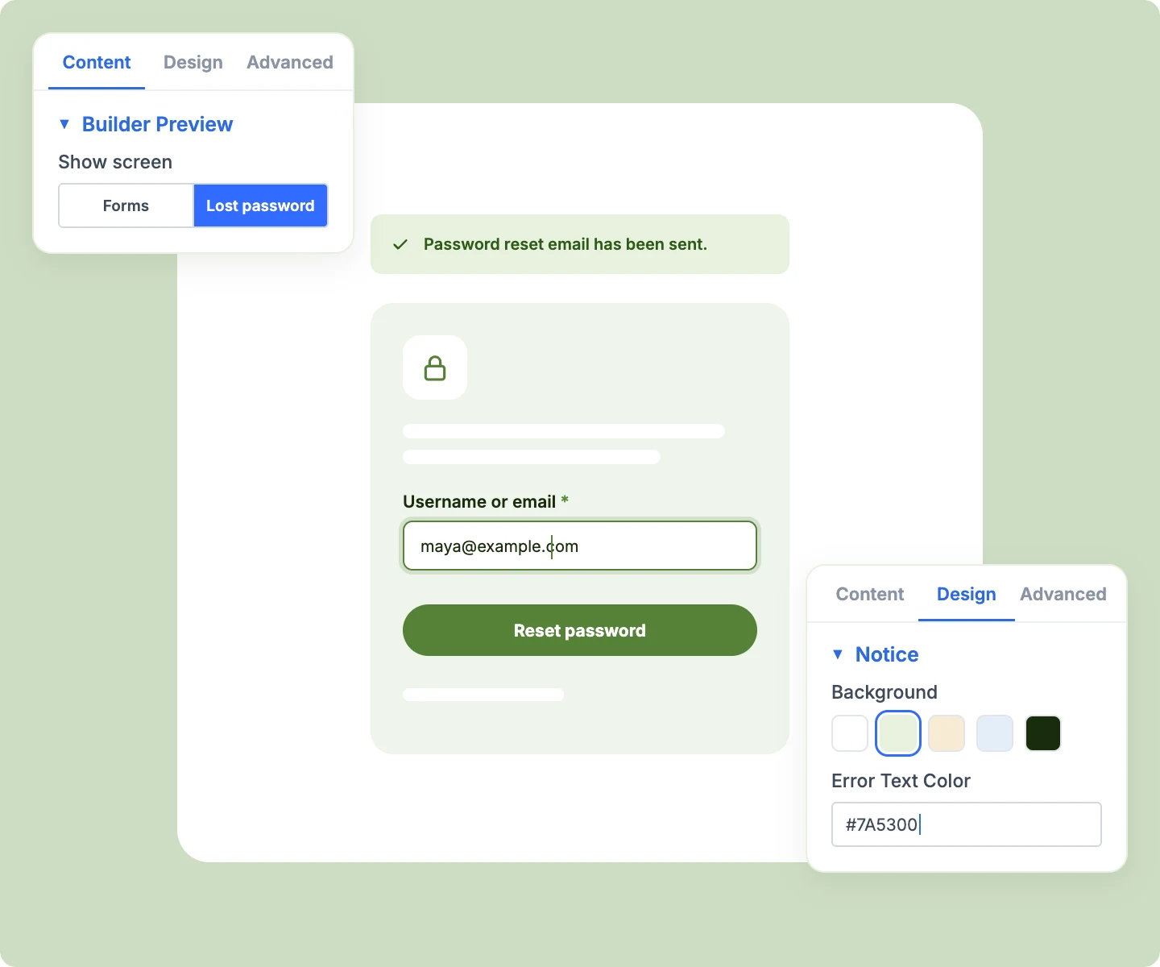Click the checkmark icon in success notice
This screenshot has height=967, width=1160.
(x=400, y=244)
